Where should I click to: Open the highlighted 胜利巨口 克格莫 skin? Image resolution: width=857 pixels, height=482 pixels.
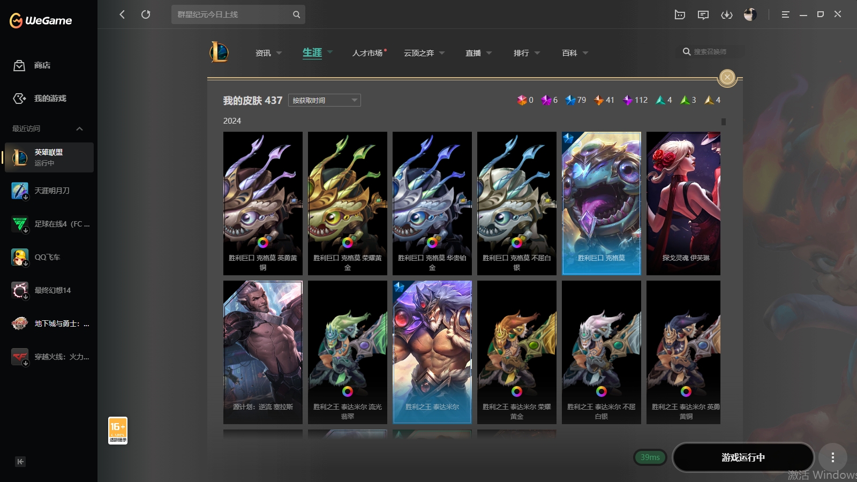[602, 204]
